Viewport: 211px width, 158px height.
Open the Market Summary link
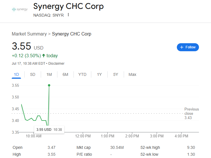29,34
